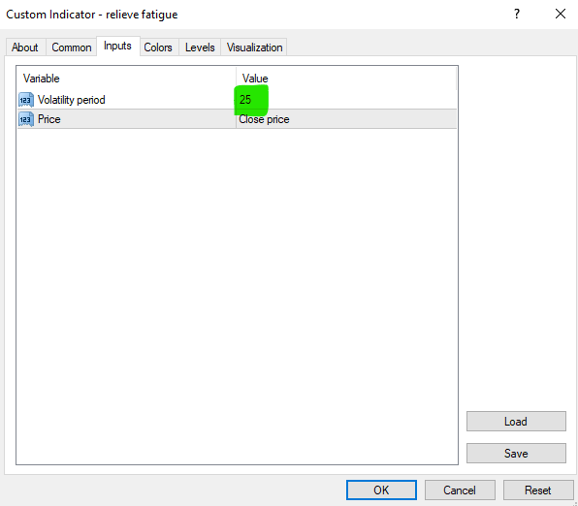This screenshot has width=578, height=506.
Task: Open the help question mark button
Action: pyautogui.click(x=517, y=14)
